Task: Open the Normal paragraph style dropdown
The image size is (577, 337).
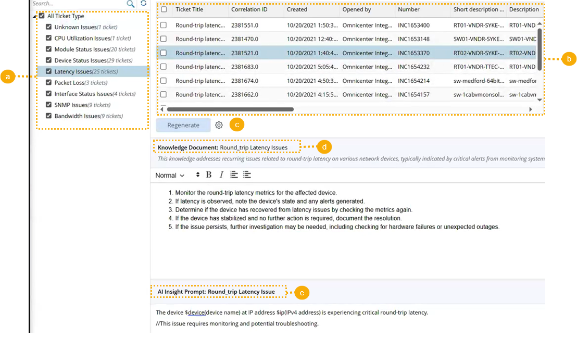Action: tap(170, 176)
